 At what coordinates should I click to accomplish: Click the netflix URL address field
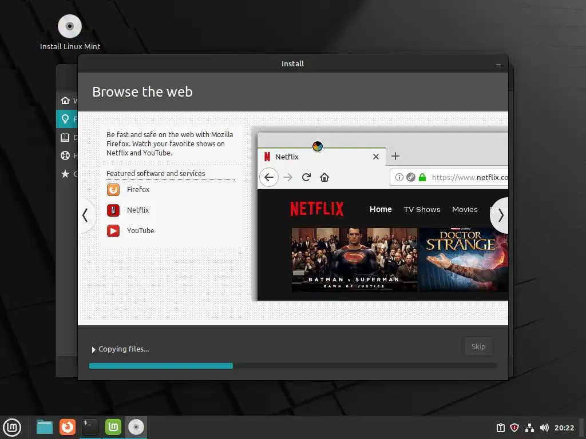(x=449, y=177)
